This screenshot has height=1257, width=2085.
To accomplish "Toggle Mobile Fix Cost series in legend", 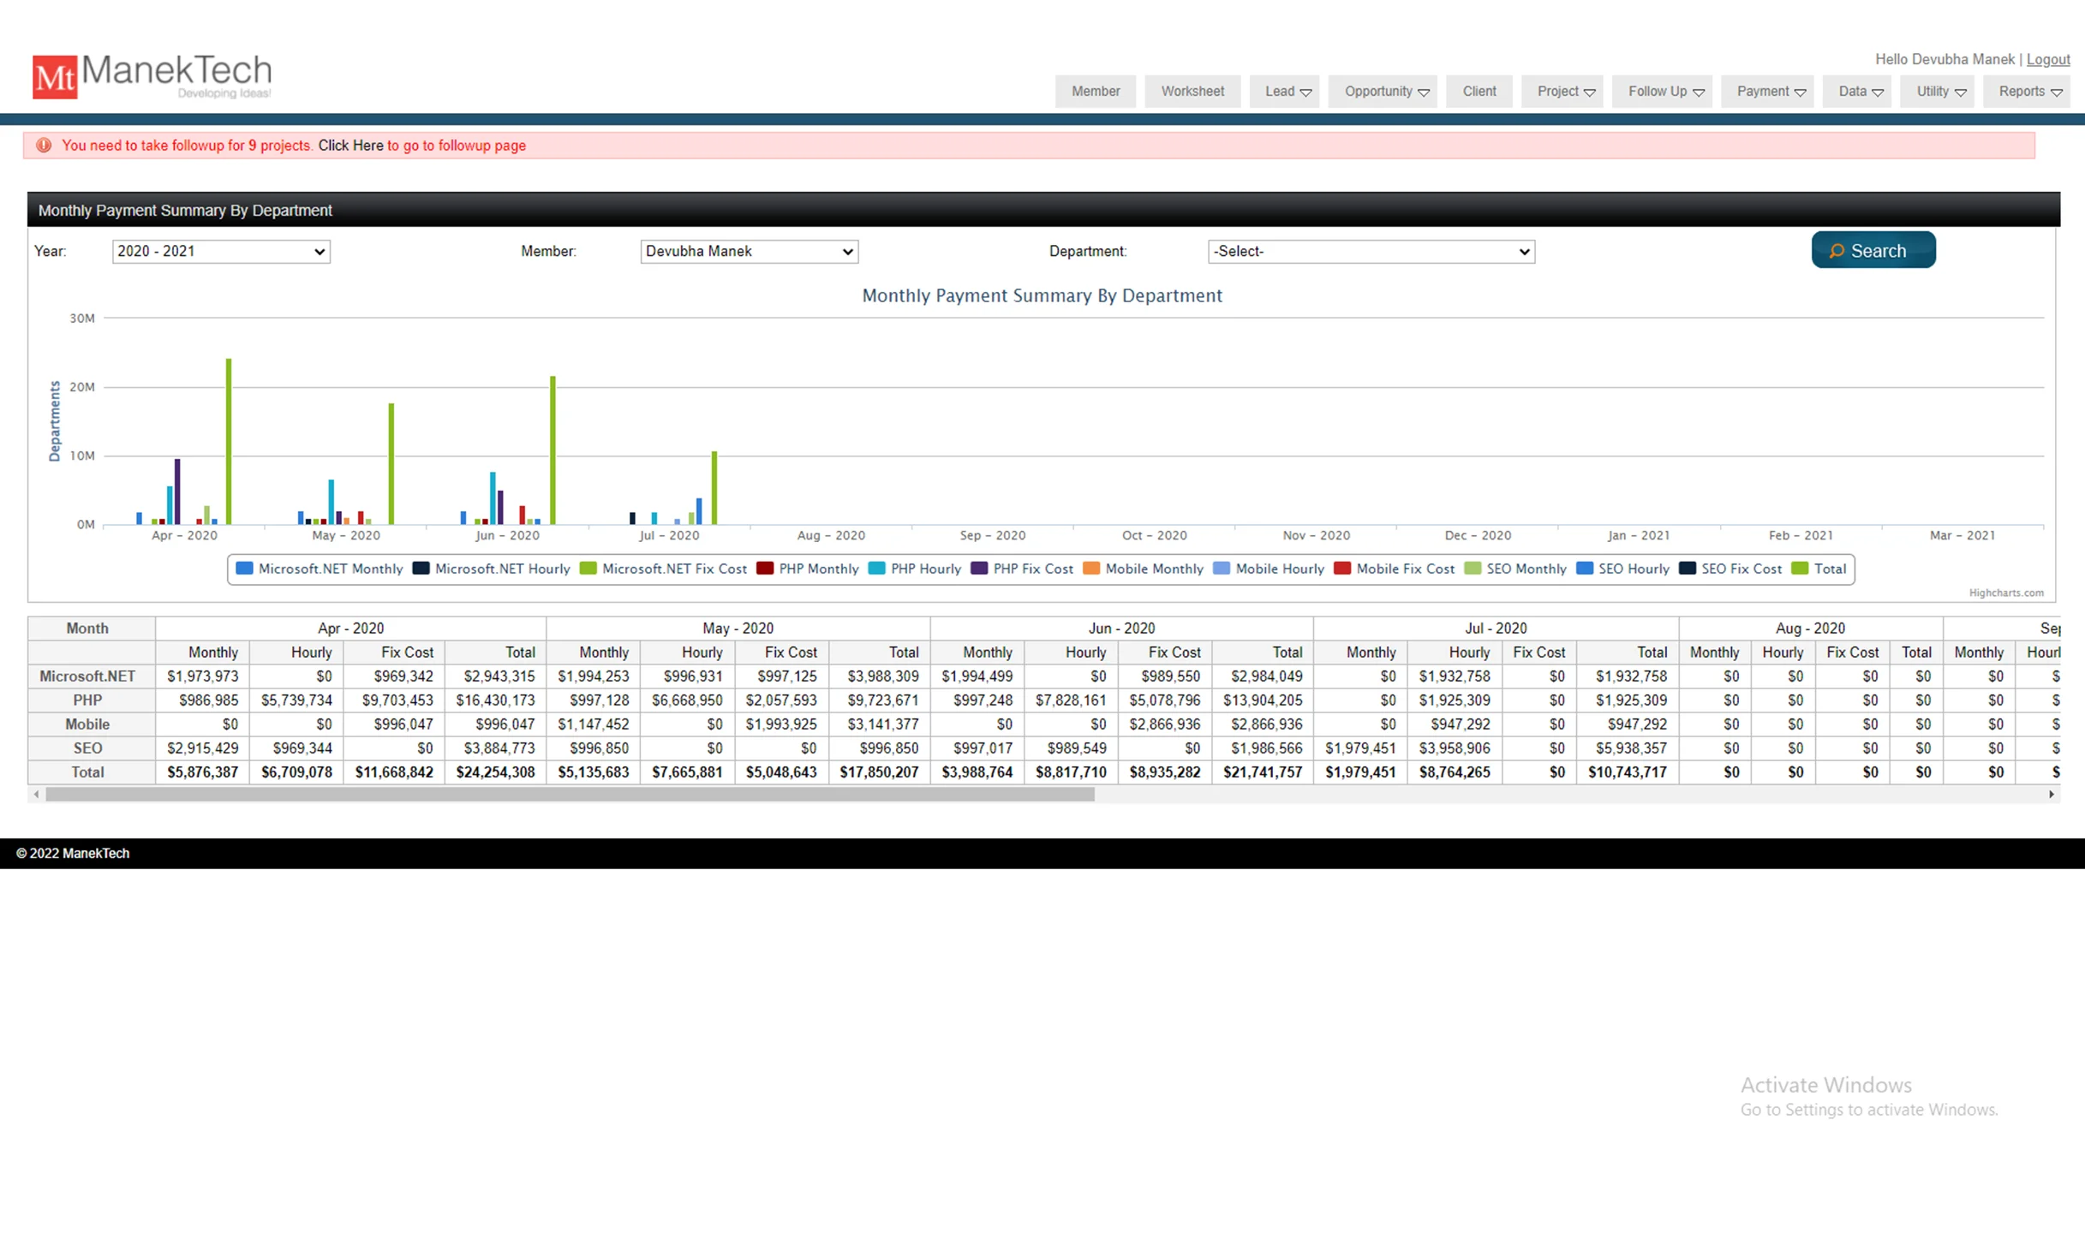I will pos(1395,569).
